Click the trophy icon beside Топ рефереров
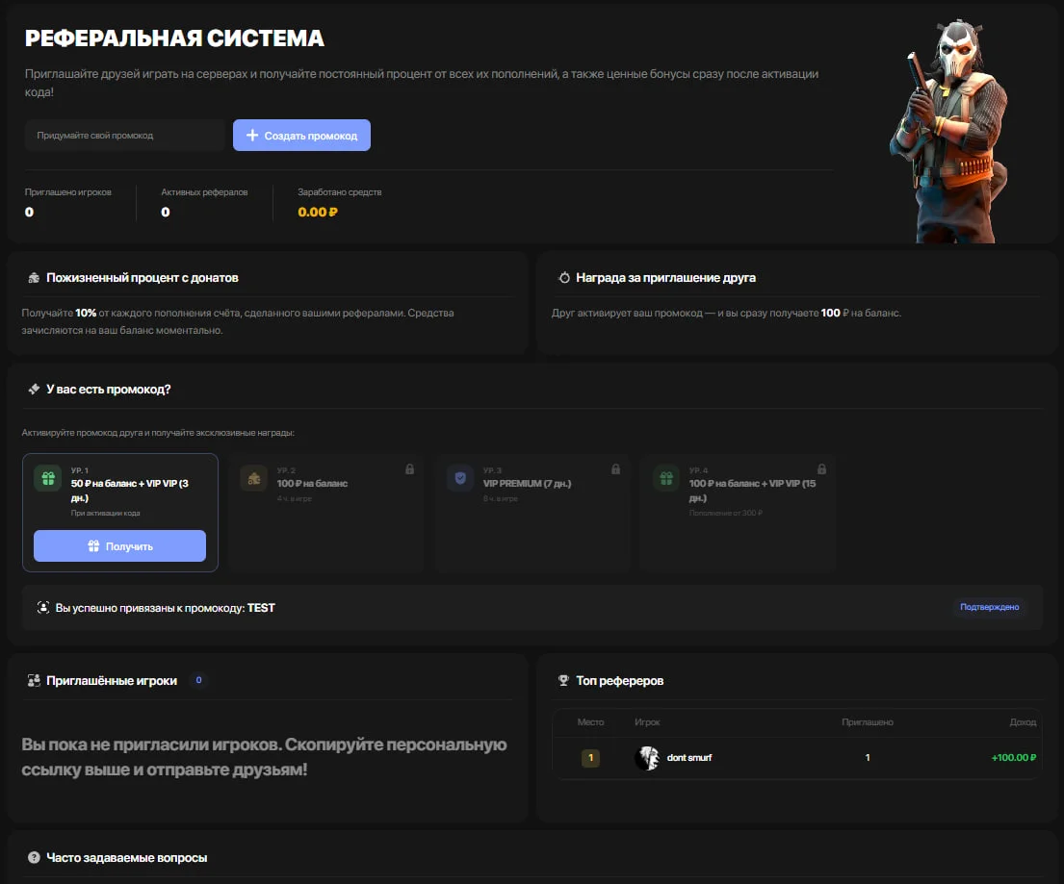 (x=563, y=681)
